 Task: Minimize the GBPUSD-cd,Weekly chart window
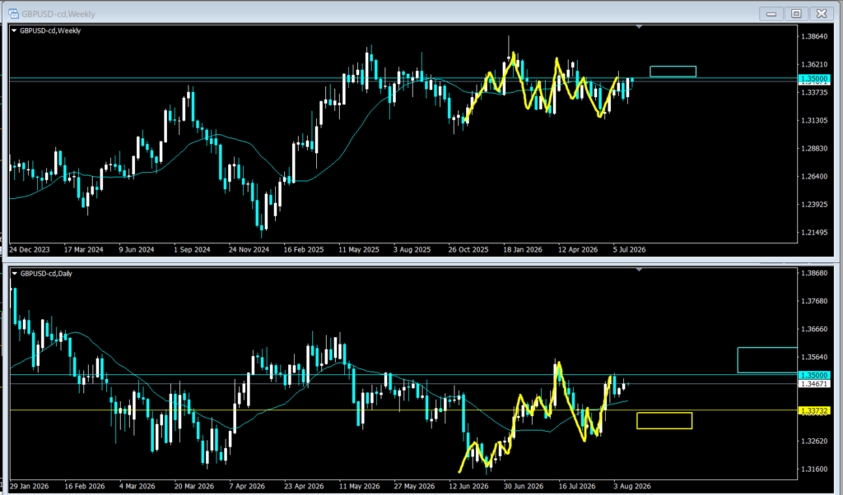pos(771,13)
